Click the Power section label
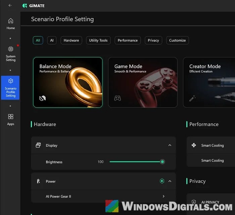The image size is (235, 215). click(51, 181)
